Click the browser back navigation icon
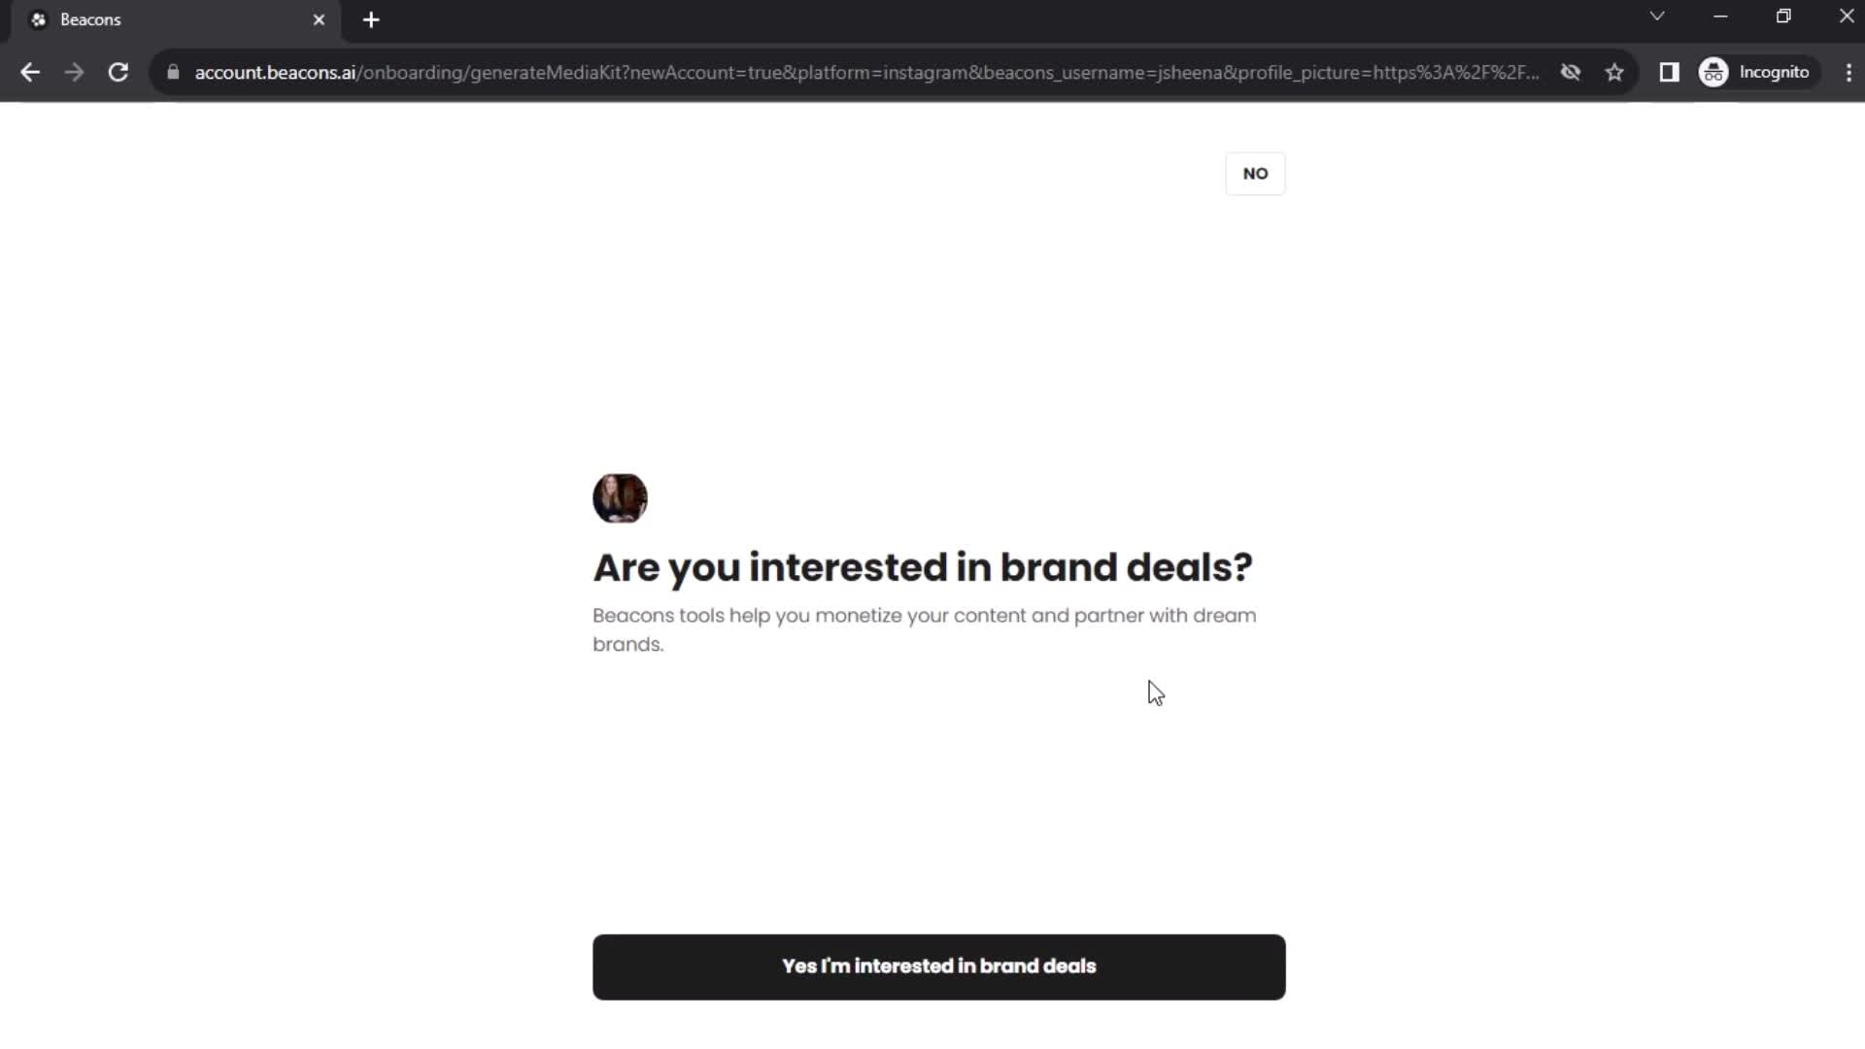The width and height of the screenshot is (1865, 1049). tap(29, 72)
